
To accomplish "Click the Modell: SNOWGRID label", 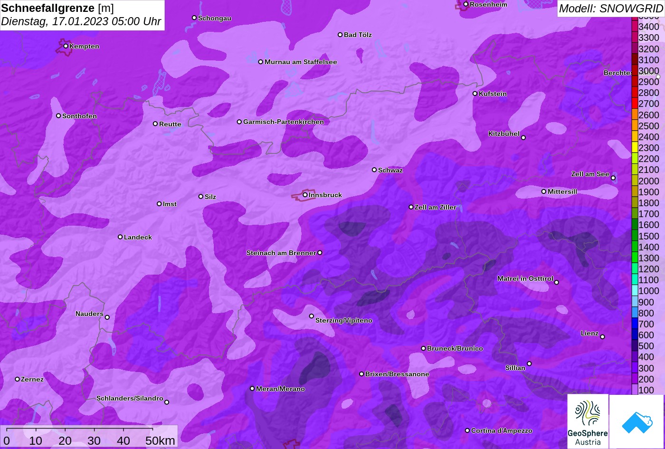I will [x=610, y=8].
